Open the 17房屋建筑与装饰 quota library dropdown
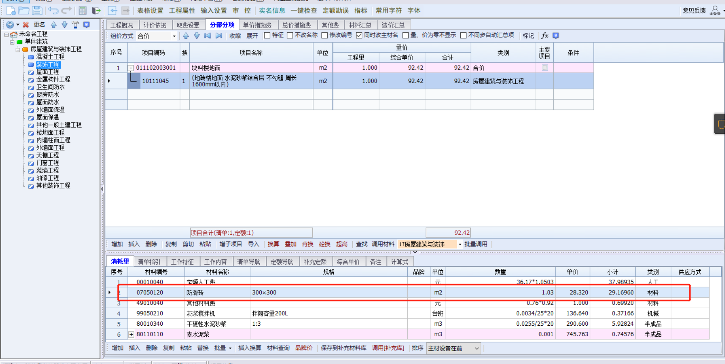This screenshot has width=725, height=364. pos(460,244)
